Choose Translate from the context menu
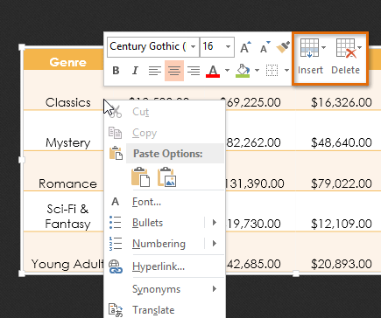The width and height of the screenshot is (381, 318). pyautogui.click(x=165, y=309)
